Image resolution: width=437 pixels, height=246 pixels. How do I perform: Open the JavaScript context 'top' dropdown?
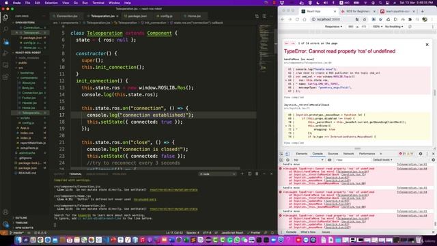[309, 160]
